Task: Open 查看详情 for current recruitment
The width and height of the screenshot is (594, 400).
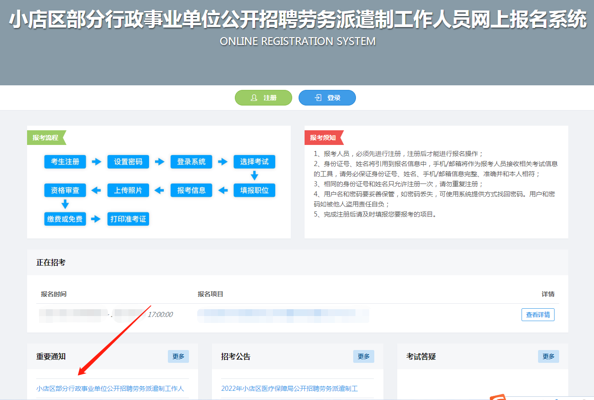Action: point(538,315)
